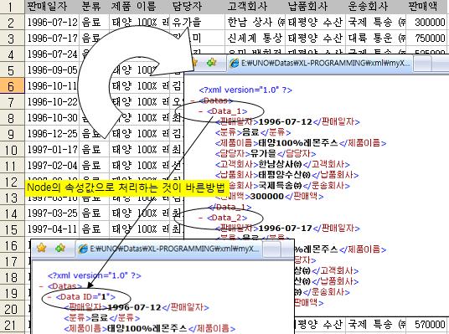Click the Internet Explorer icon on lower tab
Image resolution: width=449 pixels, height=334 pixels.
[83, 249]
